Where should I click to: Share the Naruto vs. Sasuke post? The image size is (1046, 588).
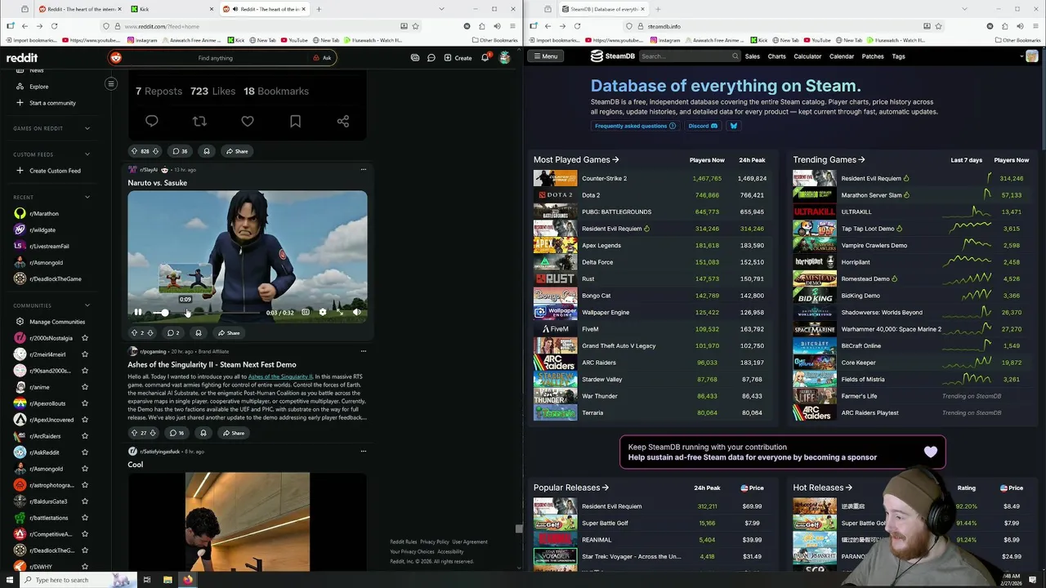pos(229,333)
